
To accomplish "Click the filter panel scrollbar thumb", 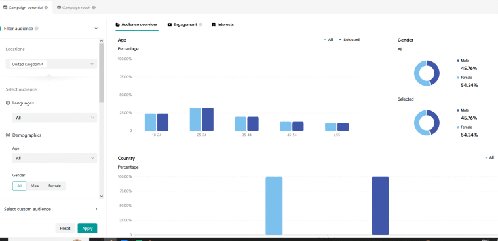I will click(x=102, y=72).
